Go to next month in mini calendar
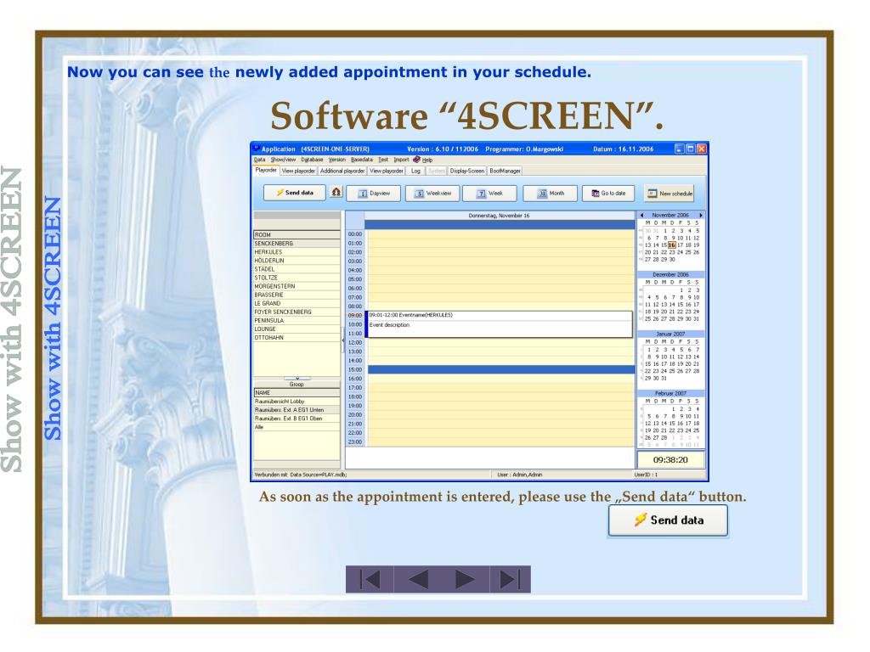The width and height of the screenshot is (870, 652). tap(701, 215)
